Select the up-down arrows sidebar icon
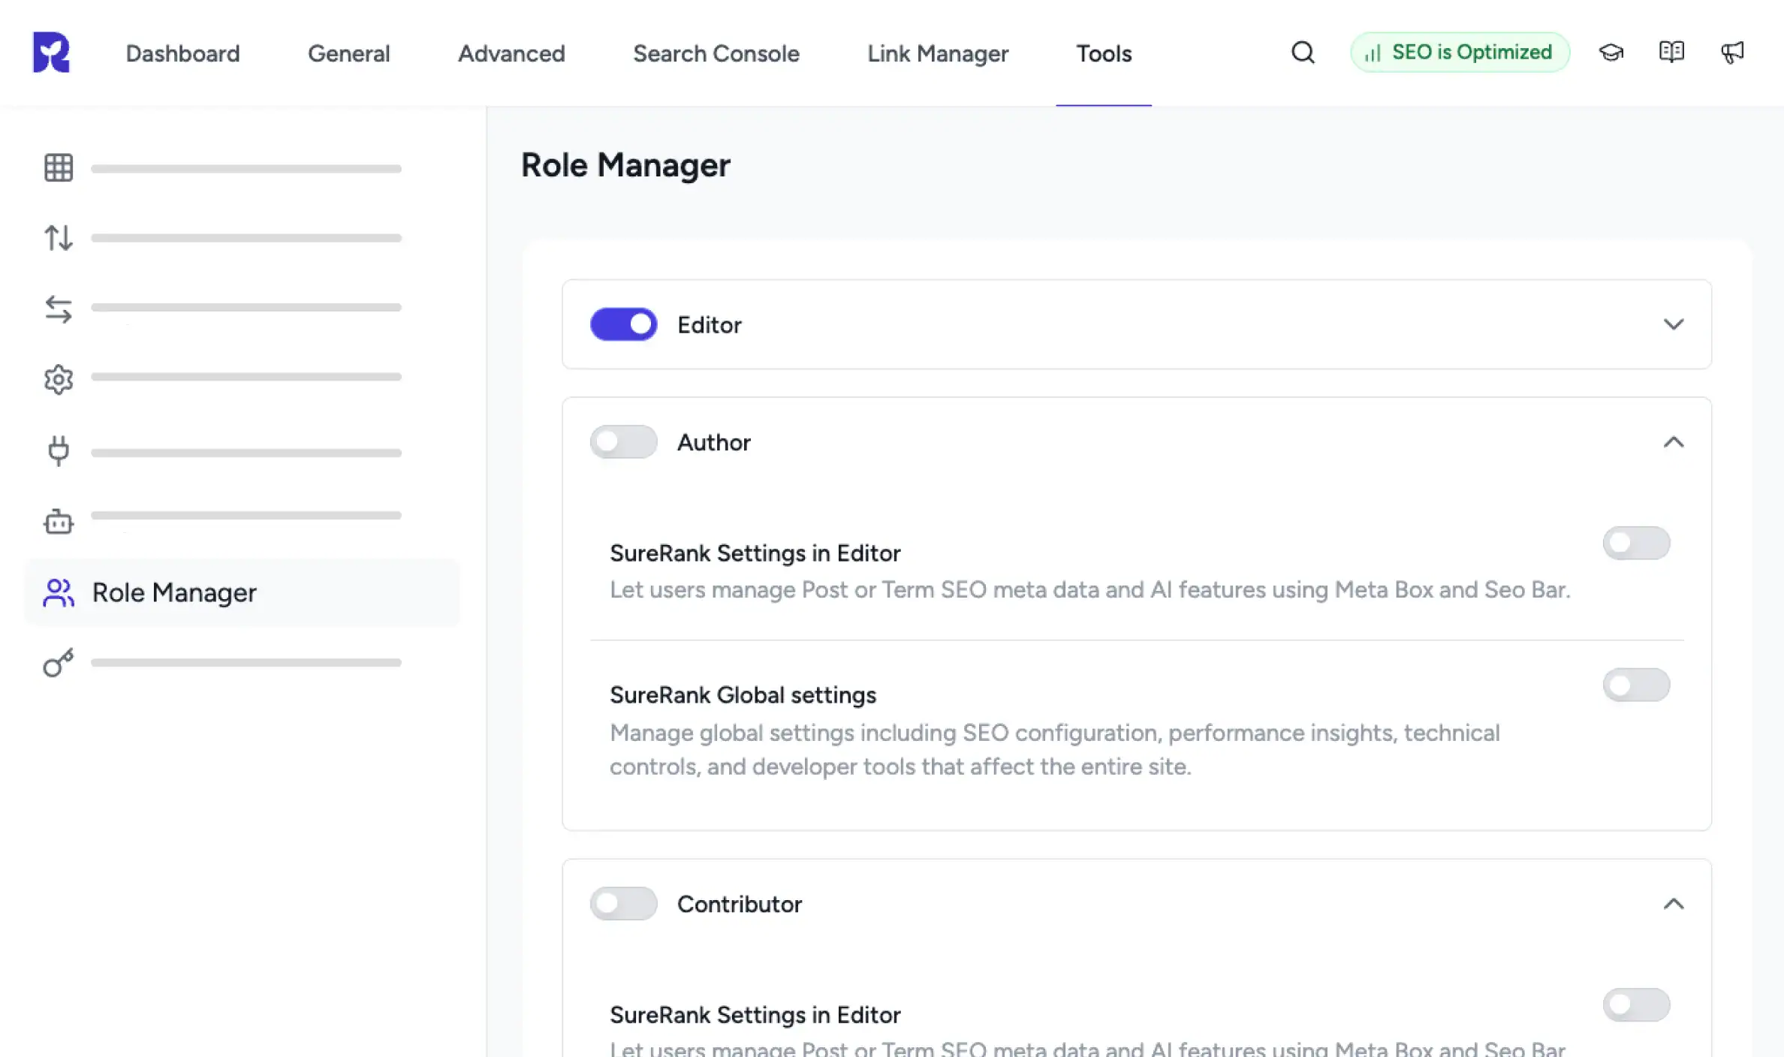 (x=59, y=238)
